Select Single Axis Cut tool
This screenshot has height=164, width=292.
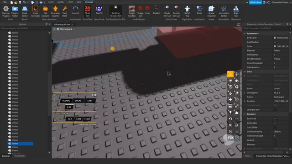pos(167,11)
